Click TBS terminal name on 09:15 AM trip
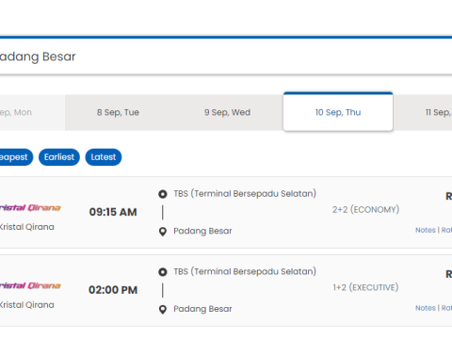This screenshot has height=339, width=452. point(245,194)
